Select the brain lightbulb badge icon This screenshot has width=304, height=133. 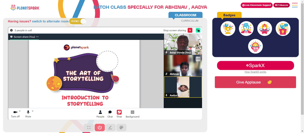(255, 46)
